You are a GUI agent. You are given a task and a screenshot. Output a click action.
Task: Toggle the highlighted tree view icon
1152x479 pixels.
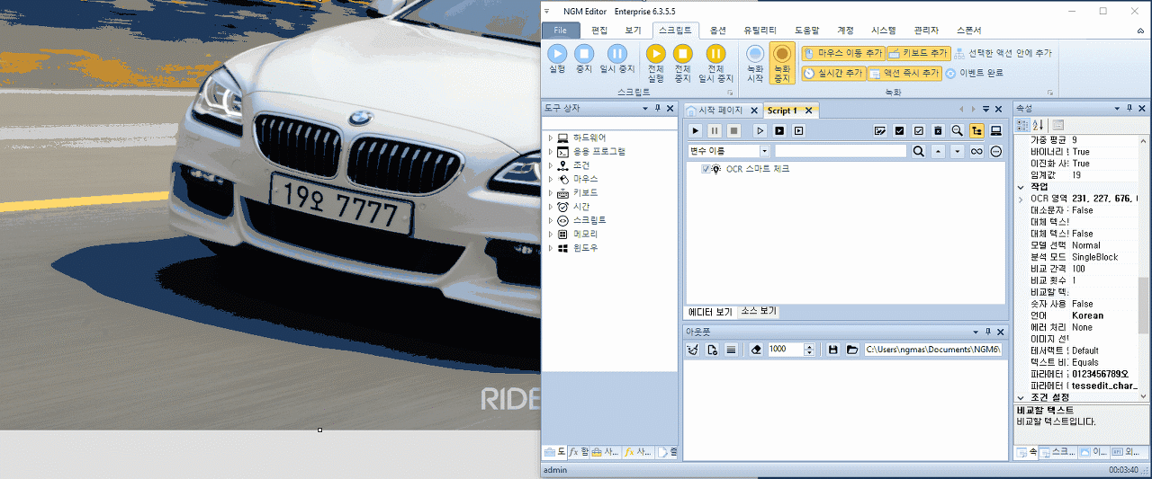point(976,131)
